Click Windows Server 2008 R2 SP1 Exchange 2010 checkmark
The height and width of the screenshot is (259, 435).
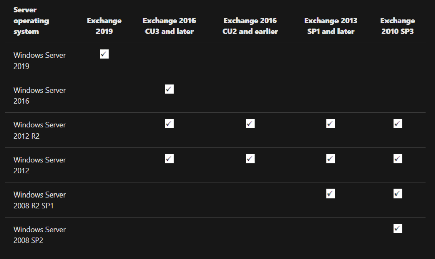(398, 193)
